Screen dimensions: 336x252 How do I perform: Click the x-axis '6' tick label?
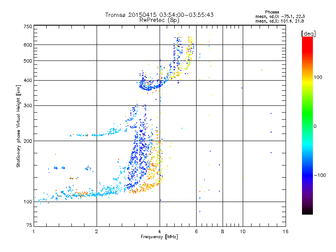click(196, 231)
